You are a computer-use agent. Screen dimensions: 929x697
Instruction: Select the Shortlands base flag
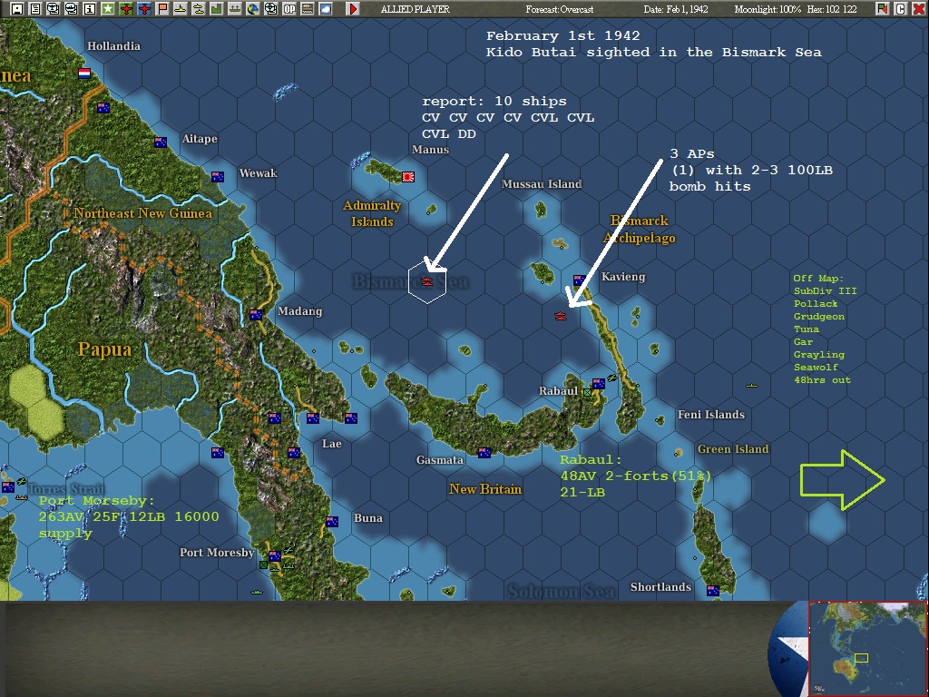click(x=713, y=590)
